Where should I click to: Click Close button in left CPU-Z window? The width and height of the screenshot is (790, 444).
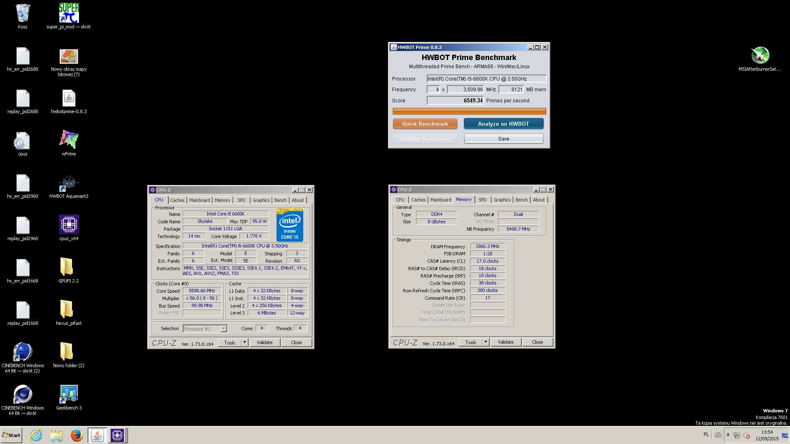296,342
